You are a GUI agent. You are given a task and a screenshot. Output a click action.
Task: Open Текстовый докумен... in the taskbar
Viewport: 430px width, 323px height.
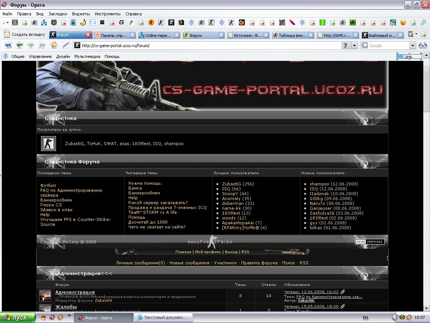point(163,317)
